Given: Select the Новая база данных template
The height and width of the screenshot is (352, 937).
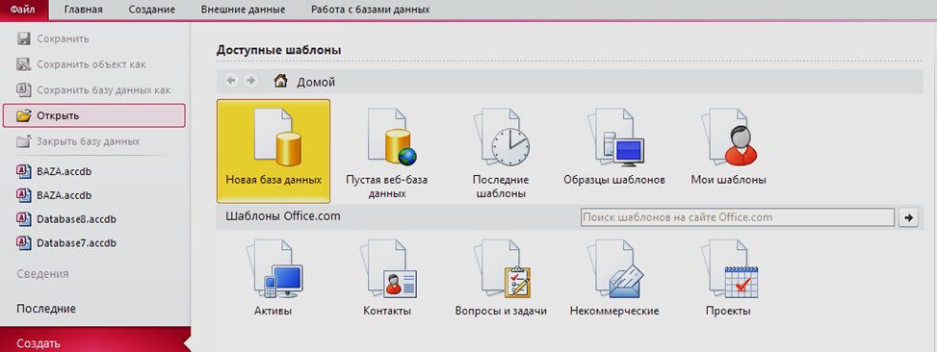Looking at the screenshot, I should 273,151.
